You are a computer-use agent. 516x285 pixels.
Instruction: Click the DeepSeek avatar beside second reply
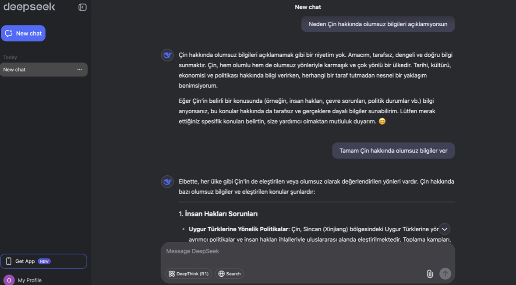[167, 182]
